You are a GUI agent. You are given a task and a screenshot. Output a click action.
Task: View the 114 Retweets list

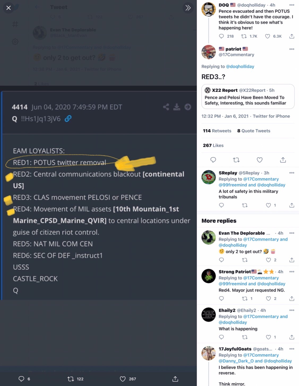pos(217,131)
